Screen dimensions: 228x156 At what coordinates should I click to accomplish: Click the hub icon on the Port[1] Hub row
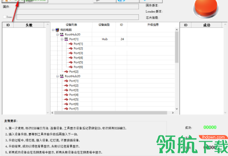tap(66, 39)
